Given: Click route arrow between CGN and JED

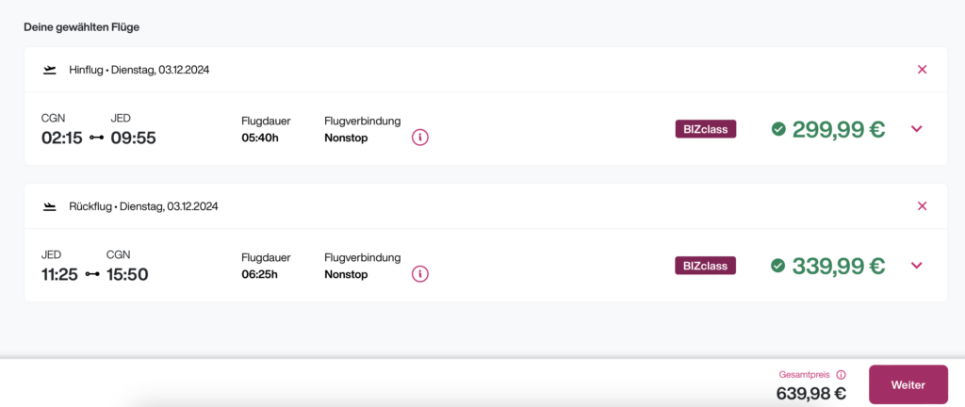Looking at the screenshot, I should click(x=97, y=138).
